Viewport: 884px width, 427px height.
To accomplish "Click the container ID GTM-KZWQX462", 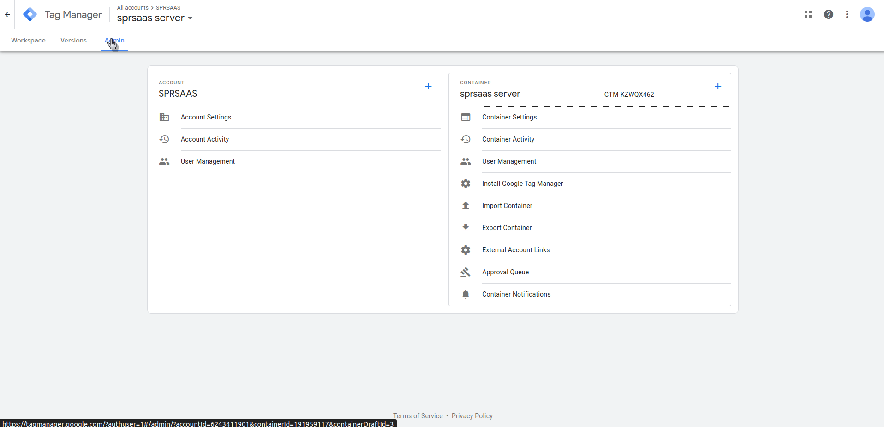I will pyautogui.click(x=629, y=95).
